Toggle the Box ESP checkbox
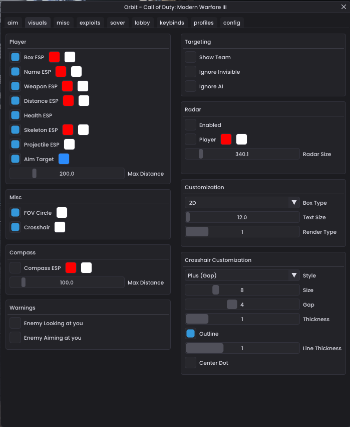This screenshot has width=350, height=427. 15,57
